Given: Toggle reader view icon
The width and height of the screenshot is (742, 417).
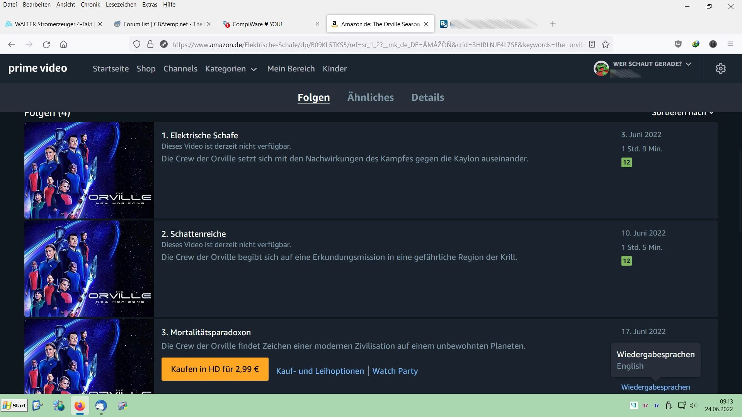Looking at the screenshot, I should point(592,44).
